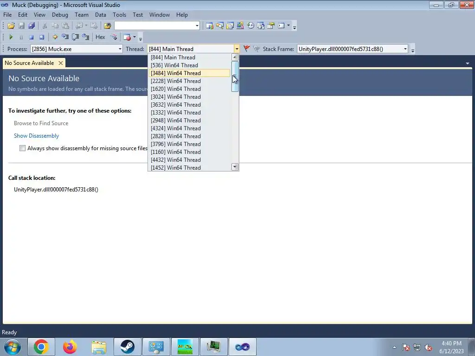475x356 pixels.
Task: Click the Open File toolbar icon
Action: click(x=11, y=26)
